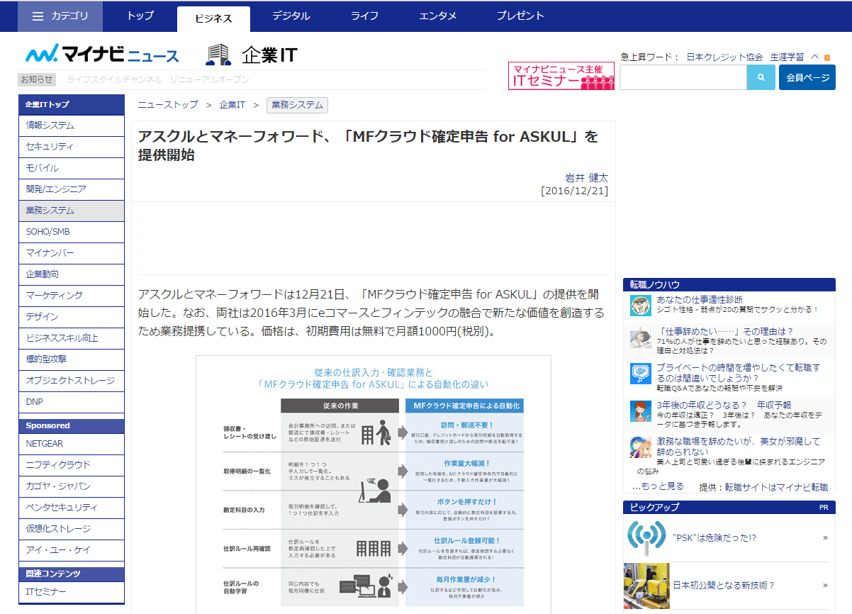Open the ライフスタイルチャンネル リニューアルオープン notice

pyautogui.click(x=158, y=79)
